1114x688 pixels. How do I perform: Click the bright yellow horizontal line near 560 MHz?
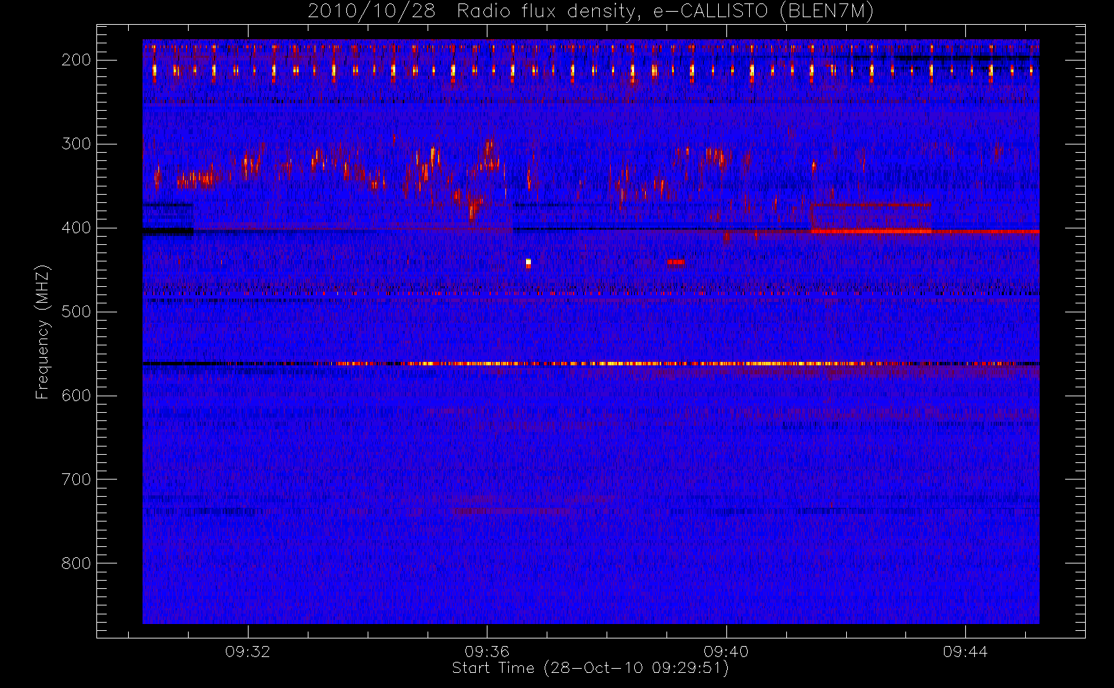(591, 363)
